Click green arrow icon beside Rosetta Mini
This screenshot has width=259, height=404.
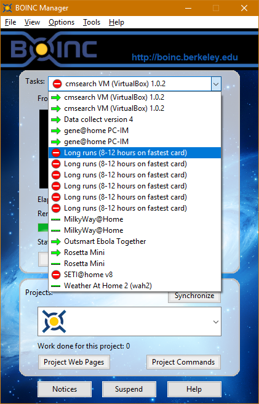click(x=56, y=252)
